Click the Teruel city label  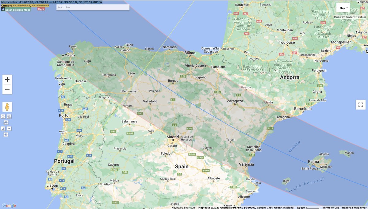pyautogui.click(x=230, y=140)
